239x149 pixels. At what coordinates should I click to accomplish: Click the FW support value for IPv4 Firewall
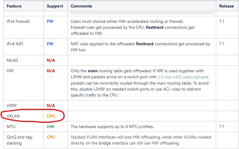(50, 22)
